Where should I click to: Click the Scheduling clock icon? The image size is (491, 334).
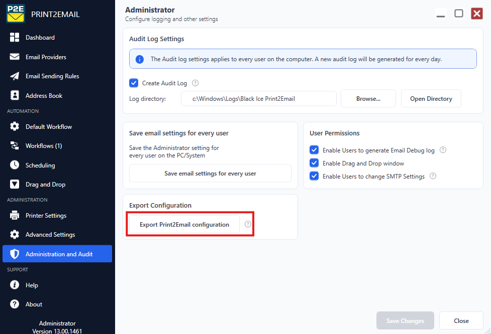15,165
